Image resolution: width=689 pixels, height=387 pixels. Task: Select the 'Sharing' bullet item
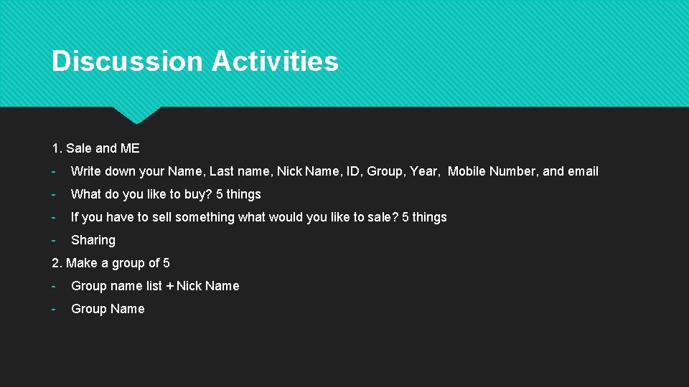[x=93, y=240]
